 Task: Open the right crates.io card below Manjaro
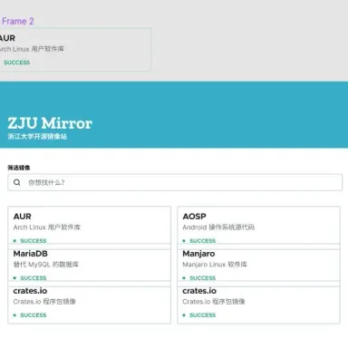click(258, 305)
